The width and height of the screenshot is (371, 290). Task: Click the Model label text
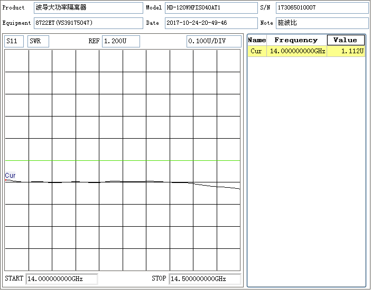(x=154, y=7)
